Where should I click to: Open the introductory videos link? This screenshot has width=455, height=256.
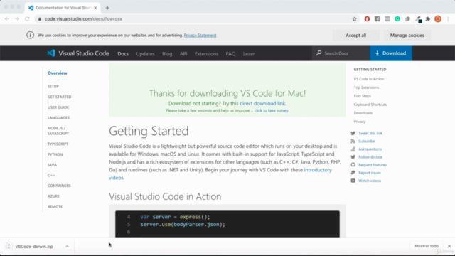pyautogui.click(x=318, y=170)
